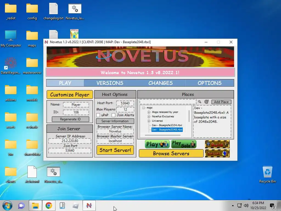Expand the Universal maps node
Viewport: 281px width, 211px height.
(x=149, y=121)
